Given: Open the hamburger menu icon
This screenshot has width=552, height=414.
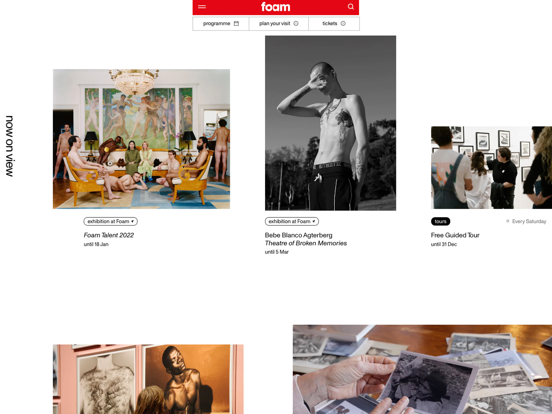Looking at the screenshot, I should tap(202, 7).
